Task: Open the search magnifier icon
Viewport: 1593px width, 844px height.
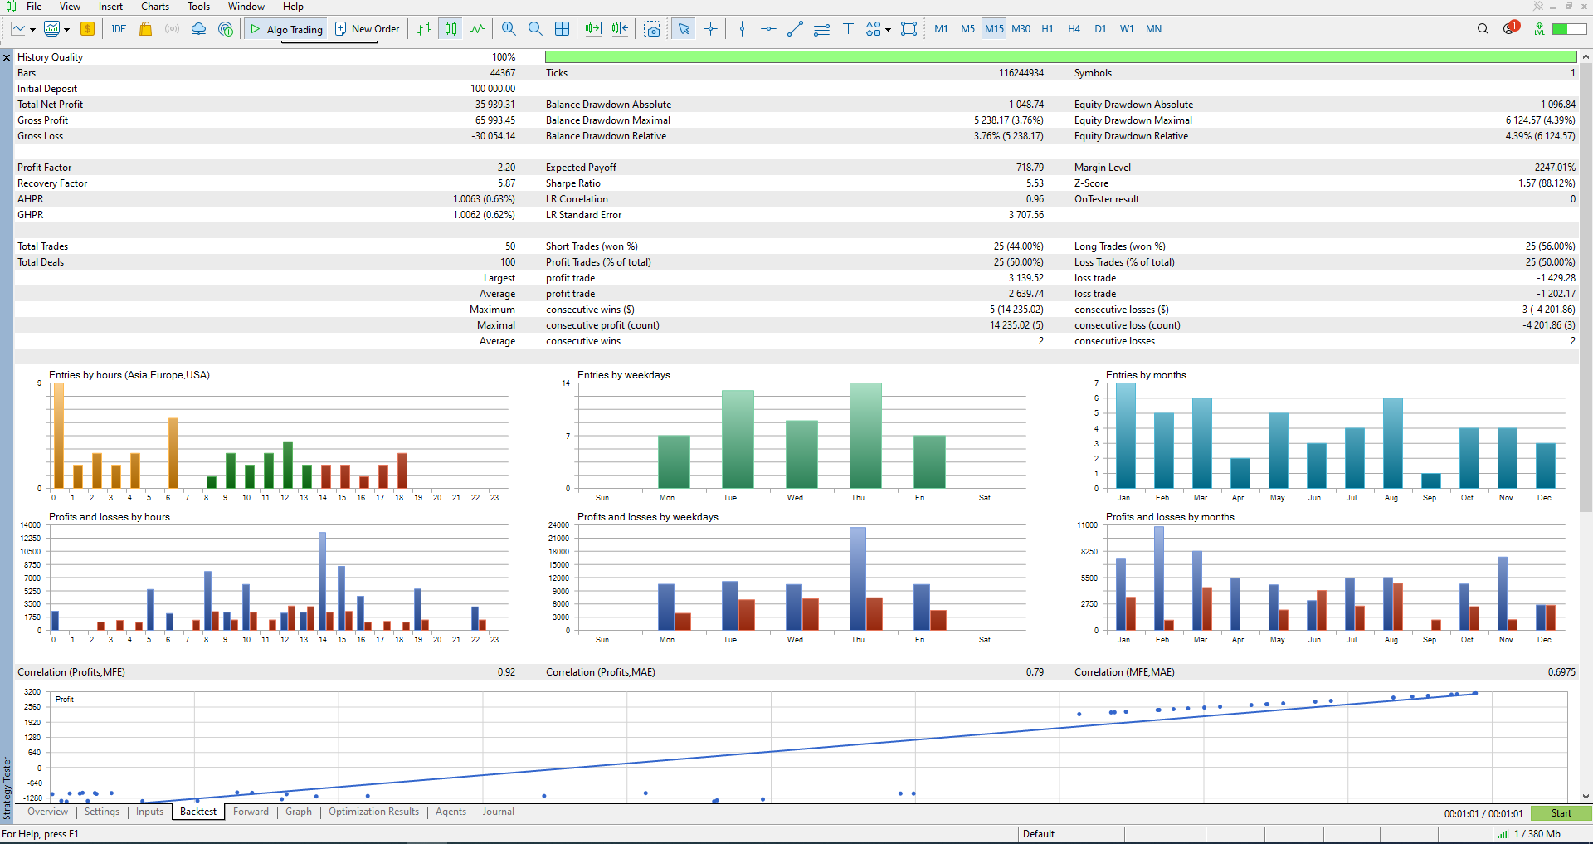Action: (x=1483, y=29)
